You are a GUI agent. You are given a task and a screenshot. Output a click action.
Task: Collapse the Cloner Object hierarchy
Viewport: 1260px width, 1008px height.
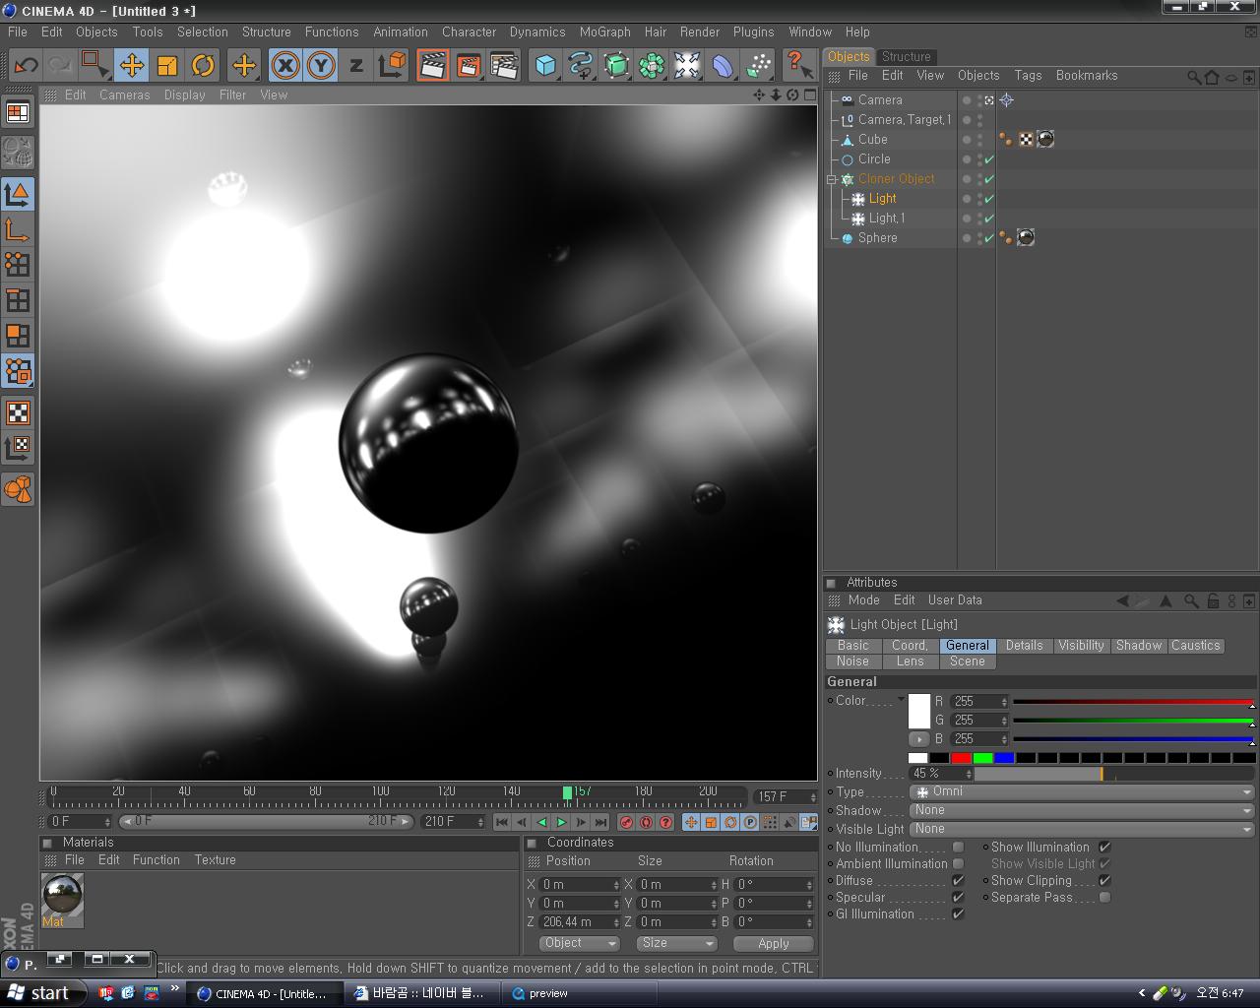[832, 179]
